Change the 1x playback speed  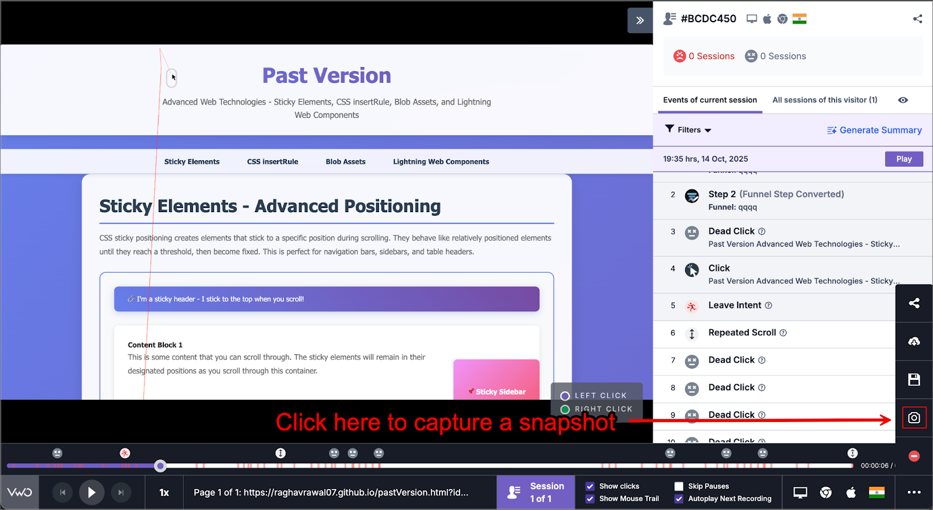[x=164, y=493]
